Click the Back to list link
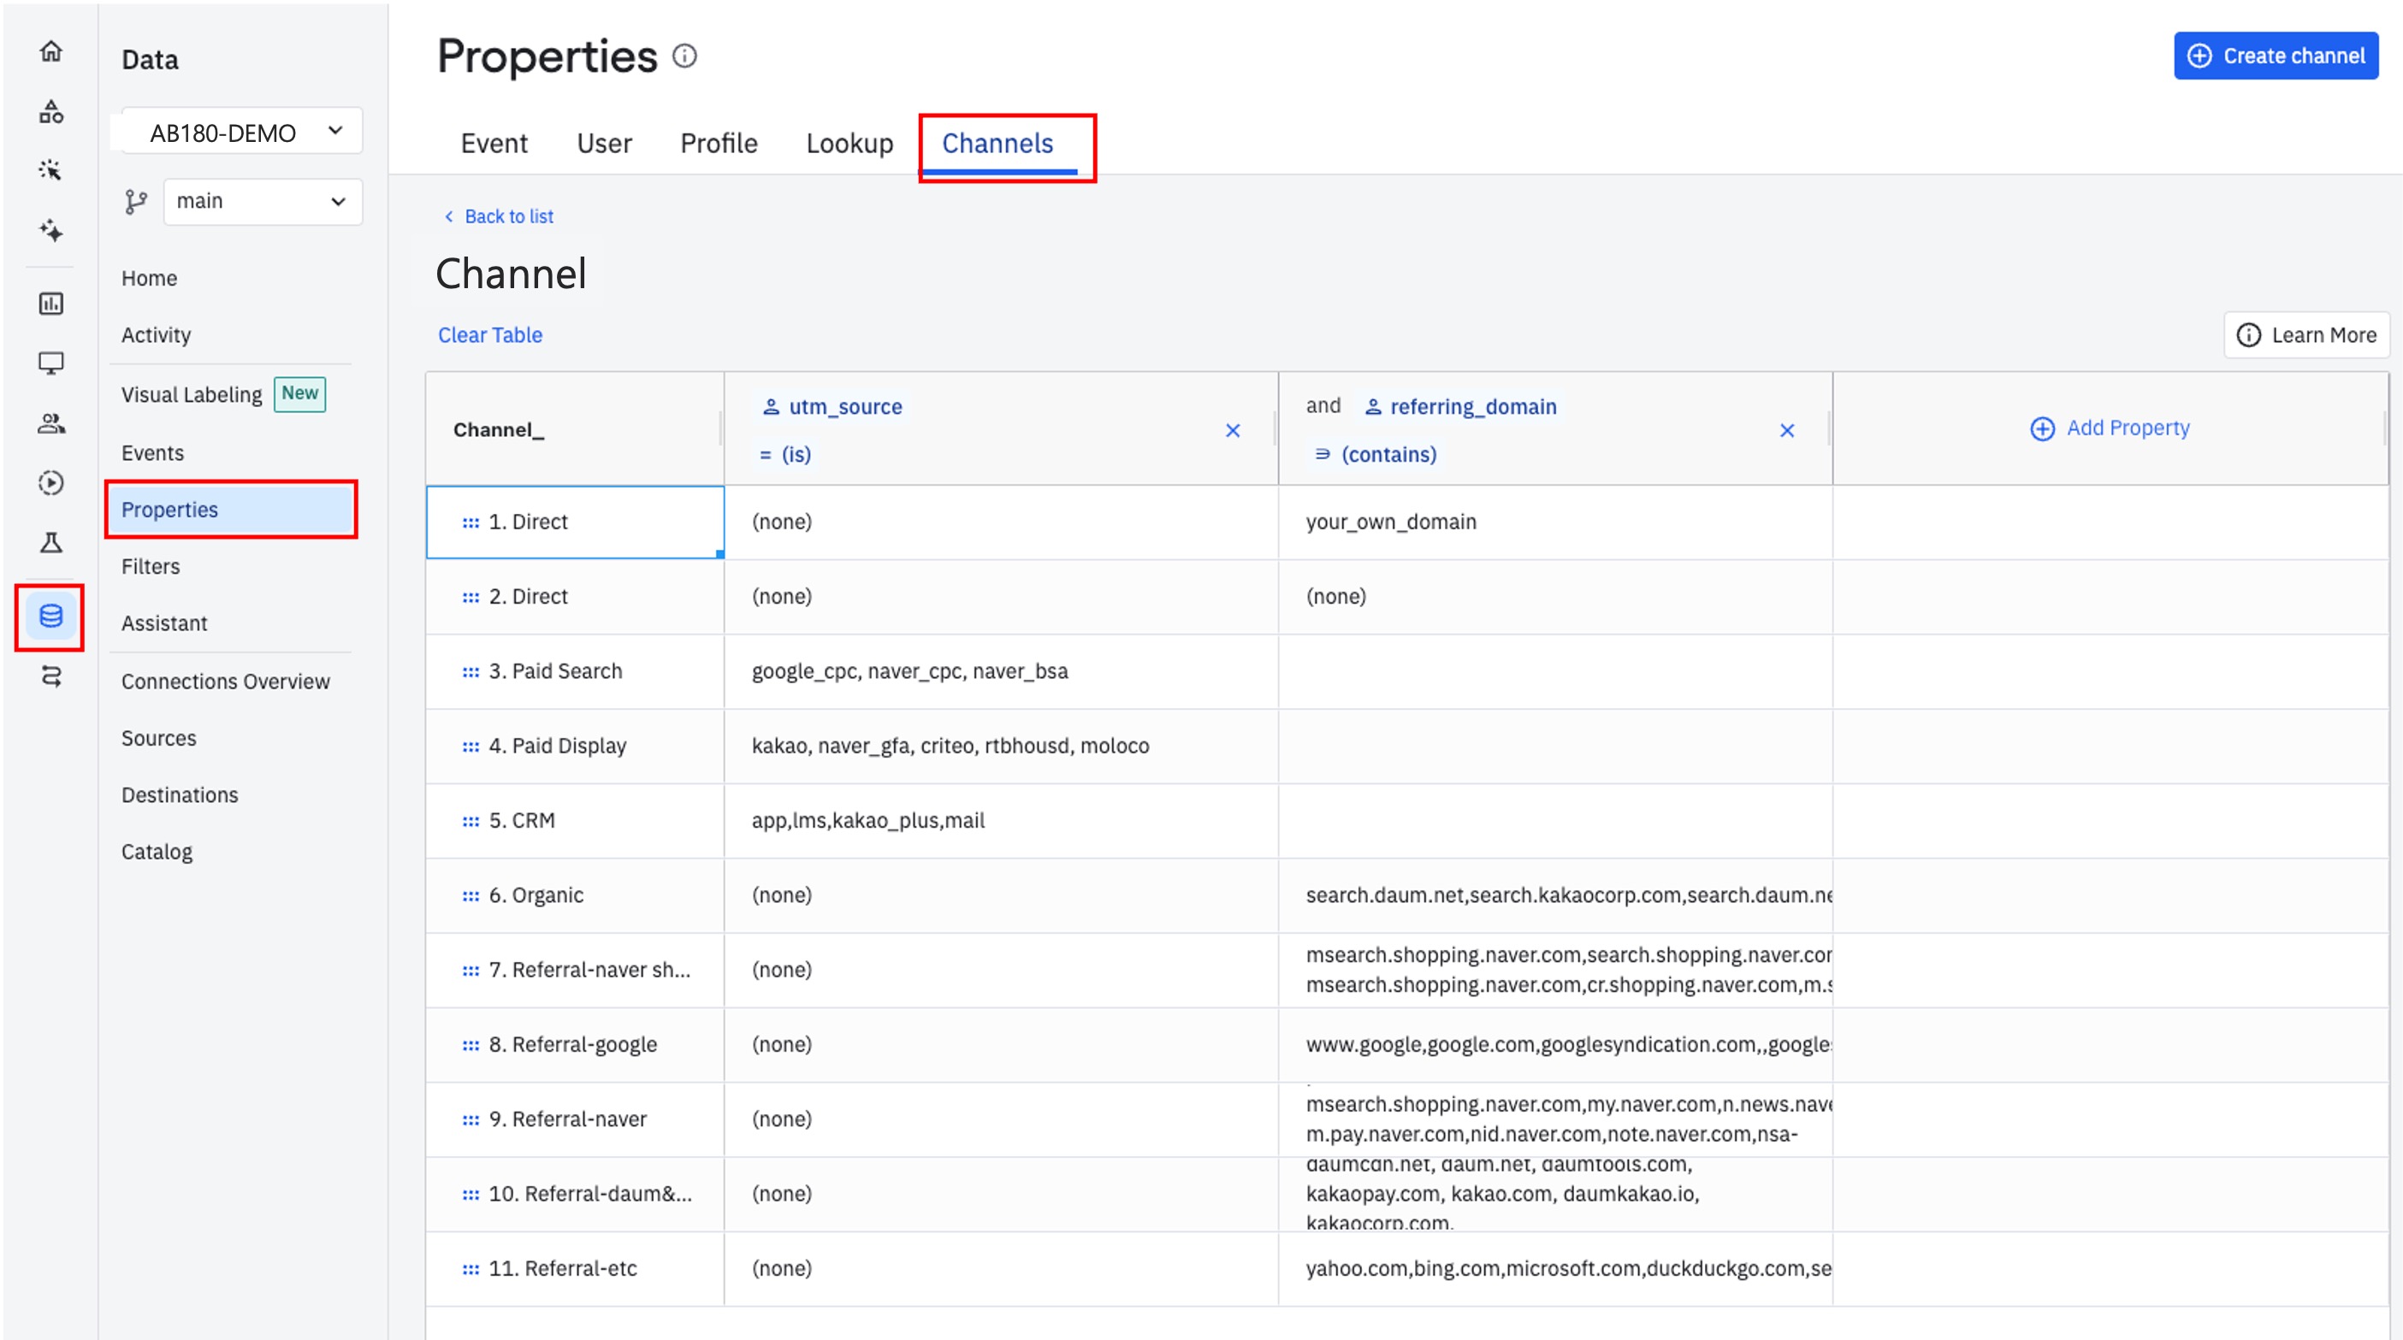This screenshot has width=2403, height=1340. pyautogui.click(x=499, y=216)
